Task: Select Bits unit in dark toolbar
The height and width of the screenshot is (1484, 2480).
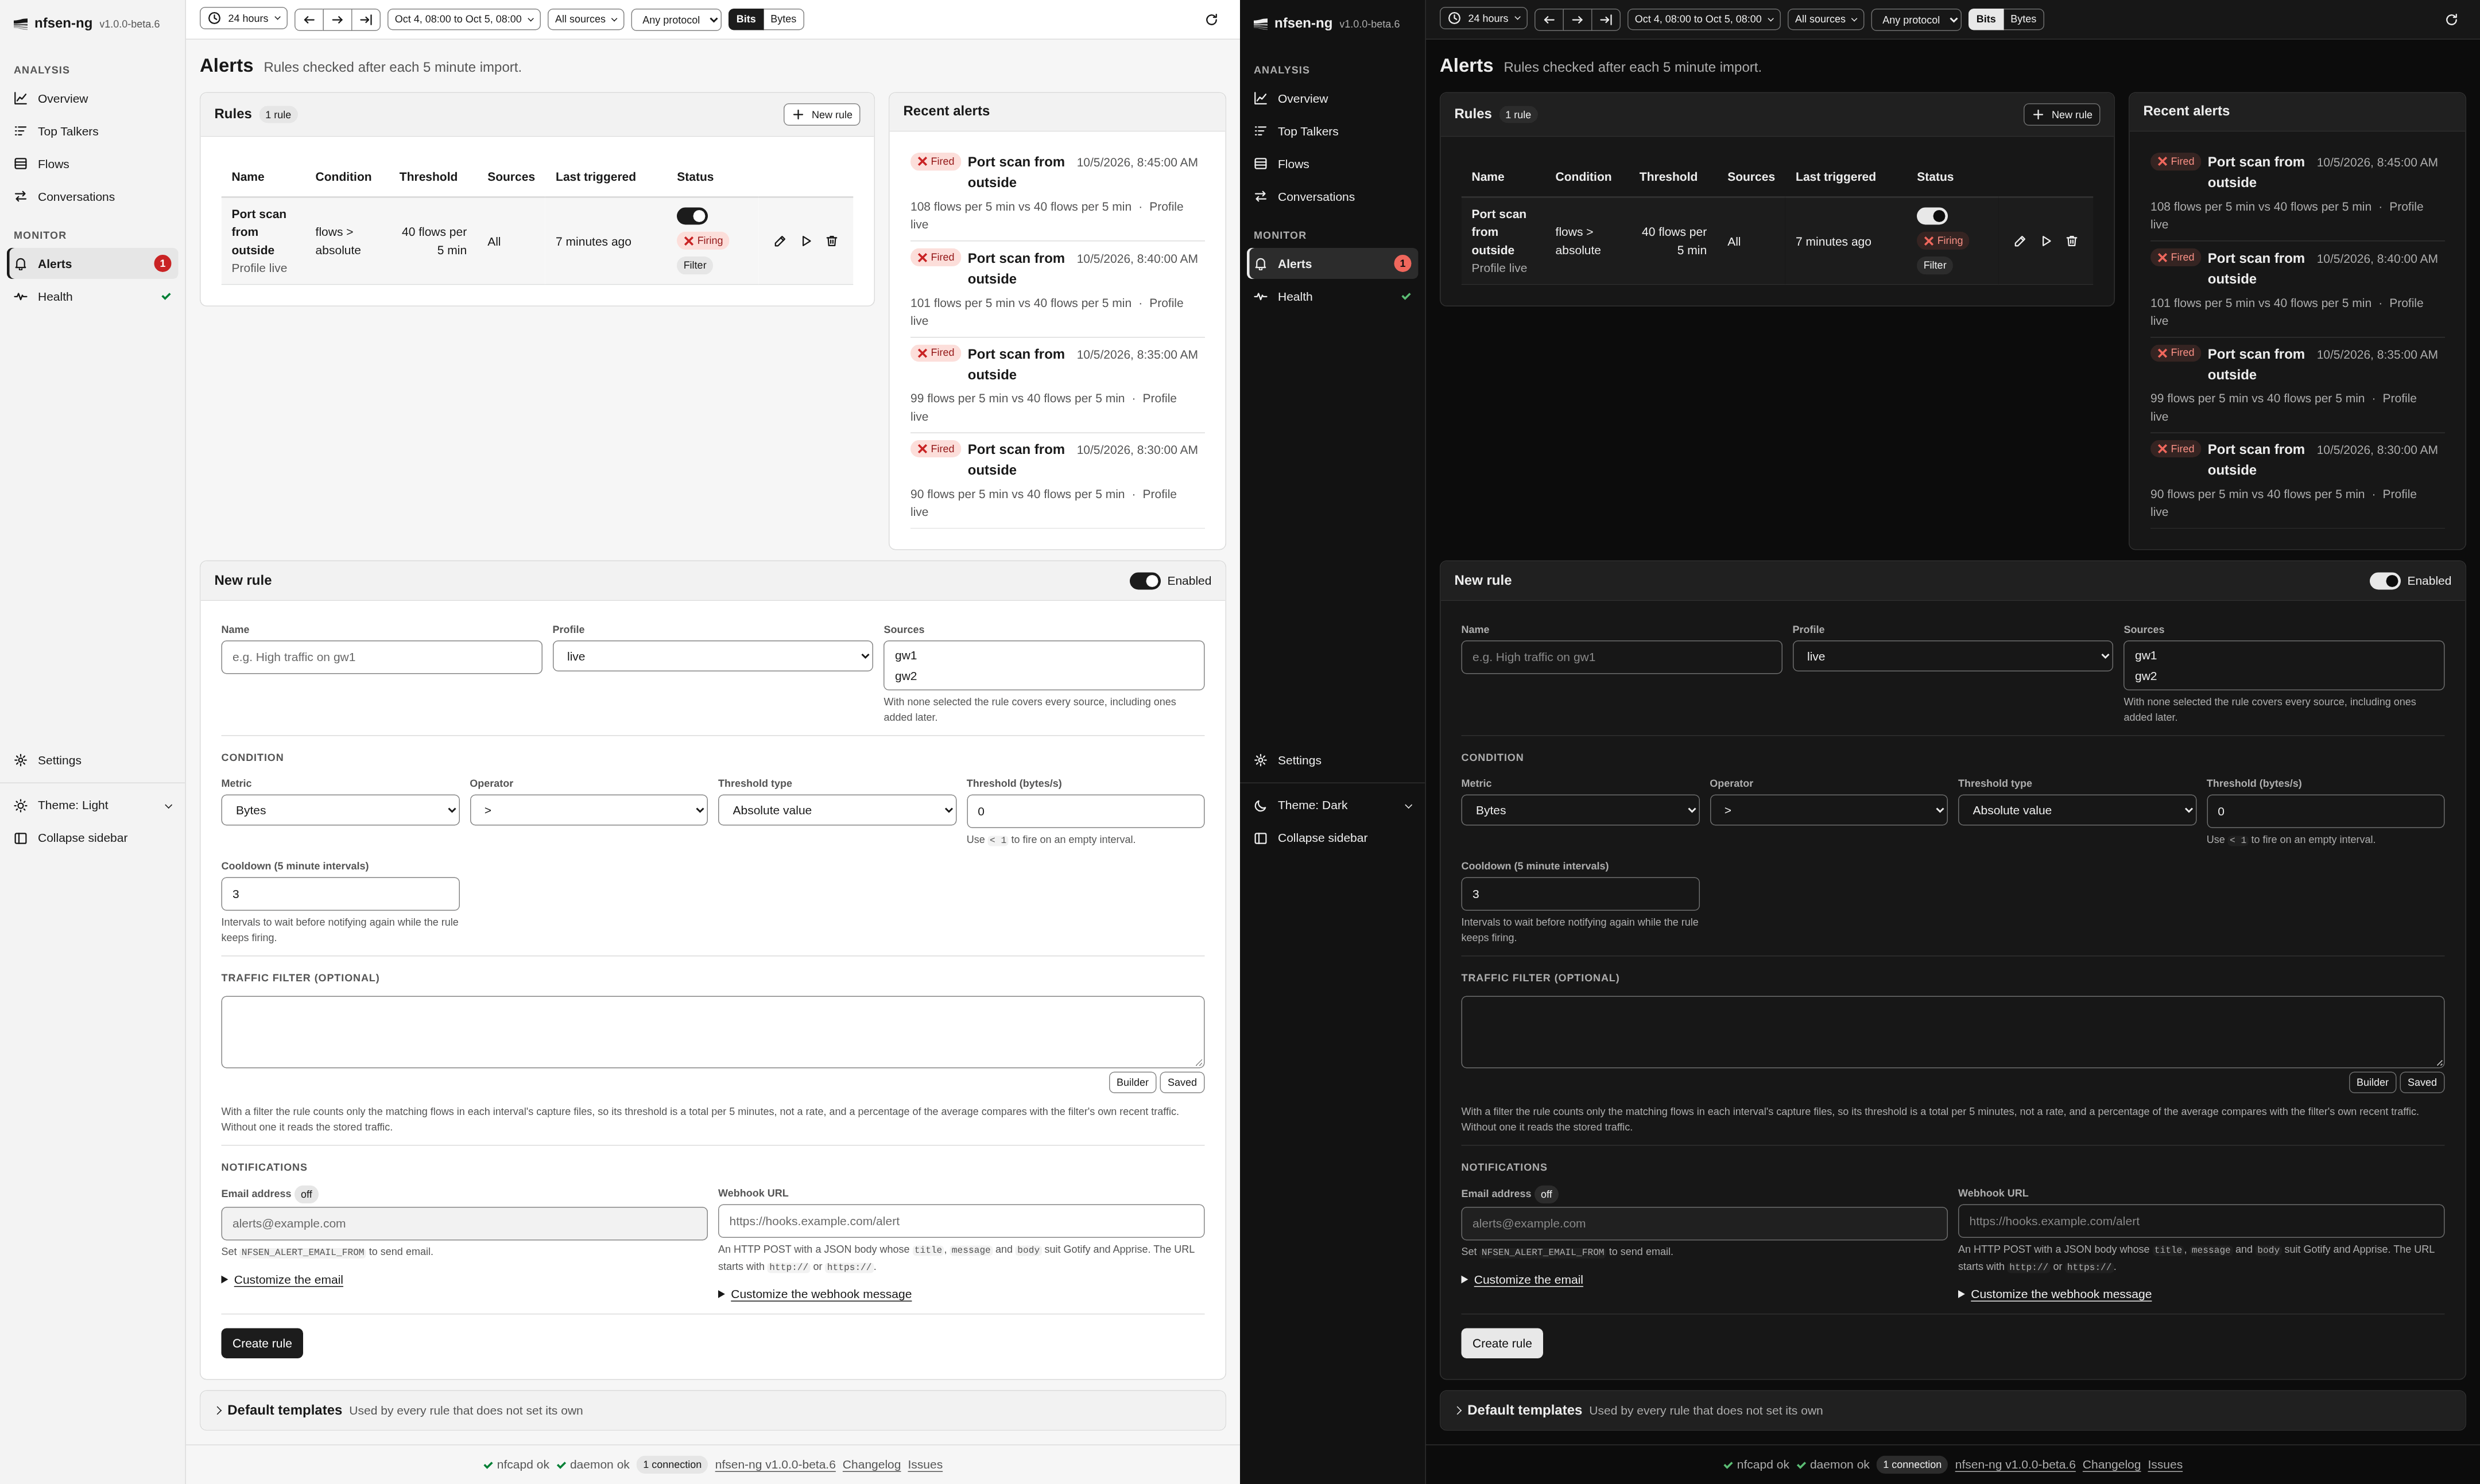Action: tap(1986, 19)
